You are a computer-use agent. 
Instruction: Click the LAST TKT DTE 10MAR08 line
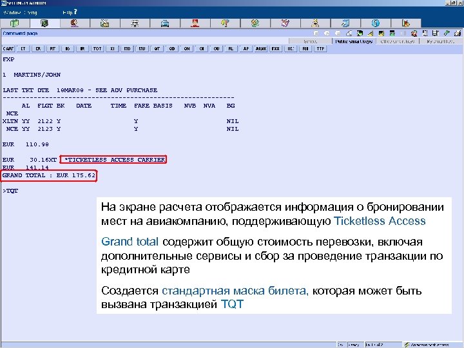point(80,90)
